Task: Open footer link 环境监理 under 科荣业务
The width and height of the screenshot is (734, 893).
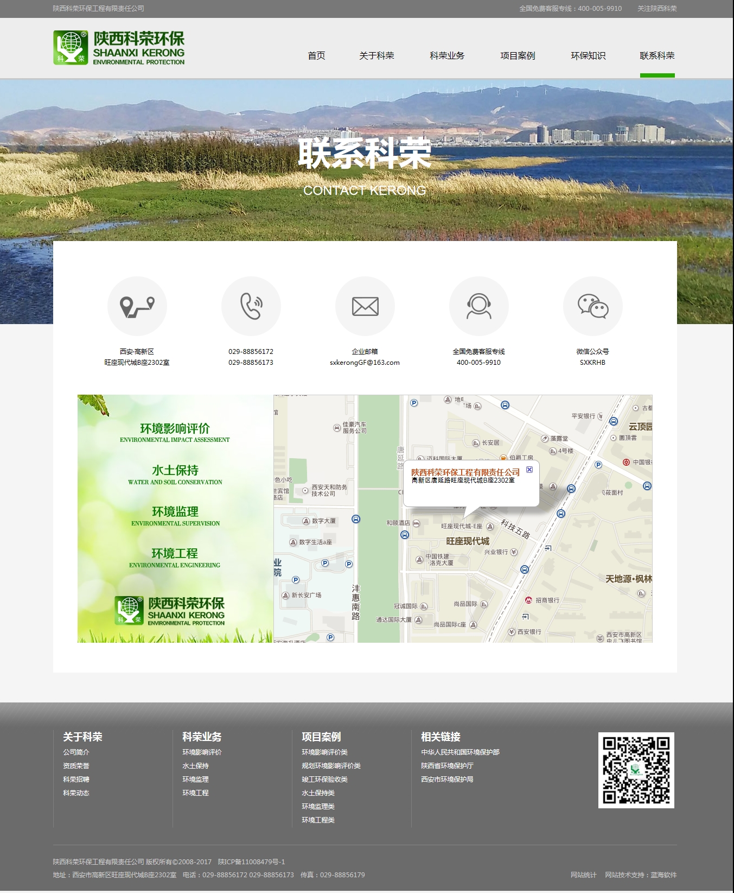Action: click(x=195, y=780)
